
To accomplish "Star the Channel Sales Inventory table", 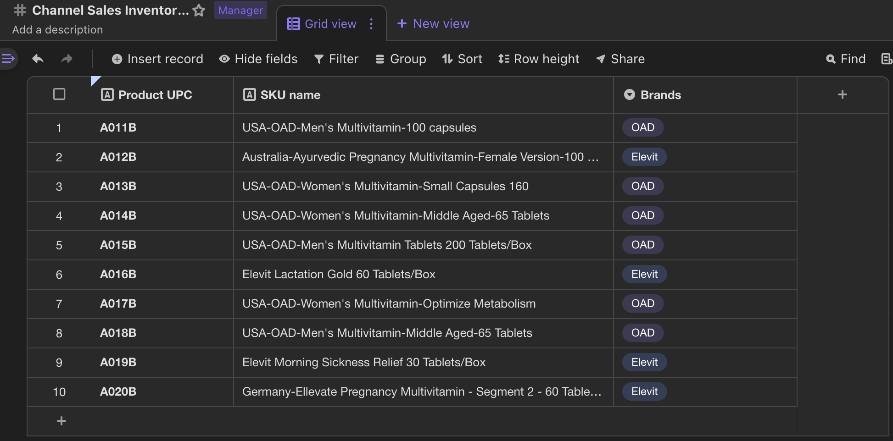I will point(199,10).
